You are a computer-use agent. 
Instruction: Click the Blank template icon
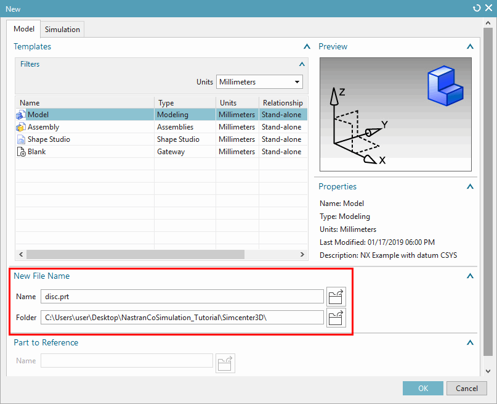(x=21, y=152)
